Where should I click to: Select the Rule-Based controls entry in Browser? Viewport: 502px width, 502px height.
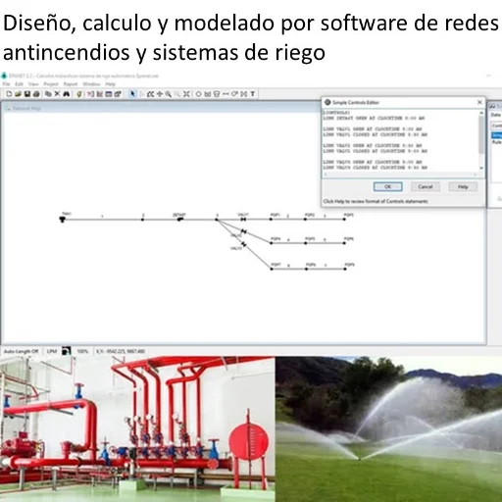click(497, 142)
